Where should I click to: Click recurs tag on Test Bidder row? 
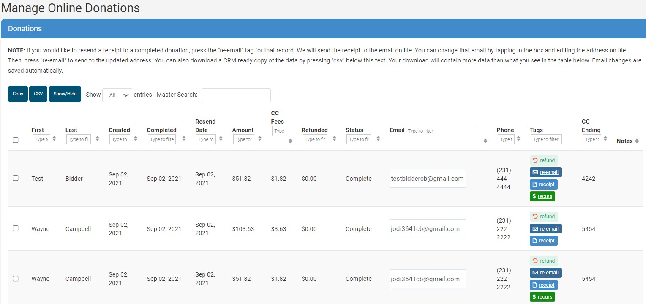click(x=542, y=196)
